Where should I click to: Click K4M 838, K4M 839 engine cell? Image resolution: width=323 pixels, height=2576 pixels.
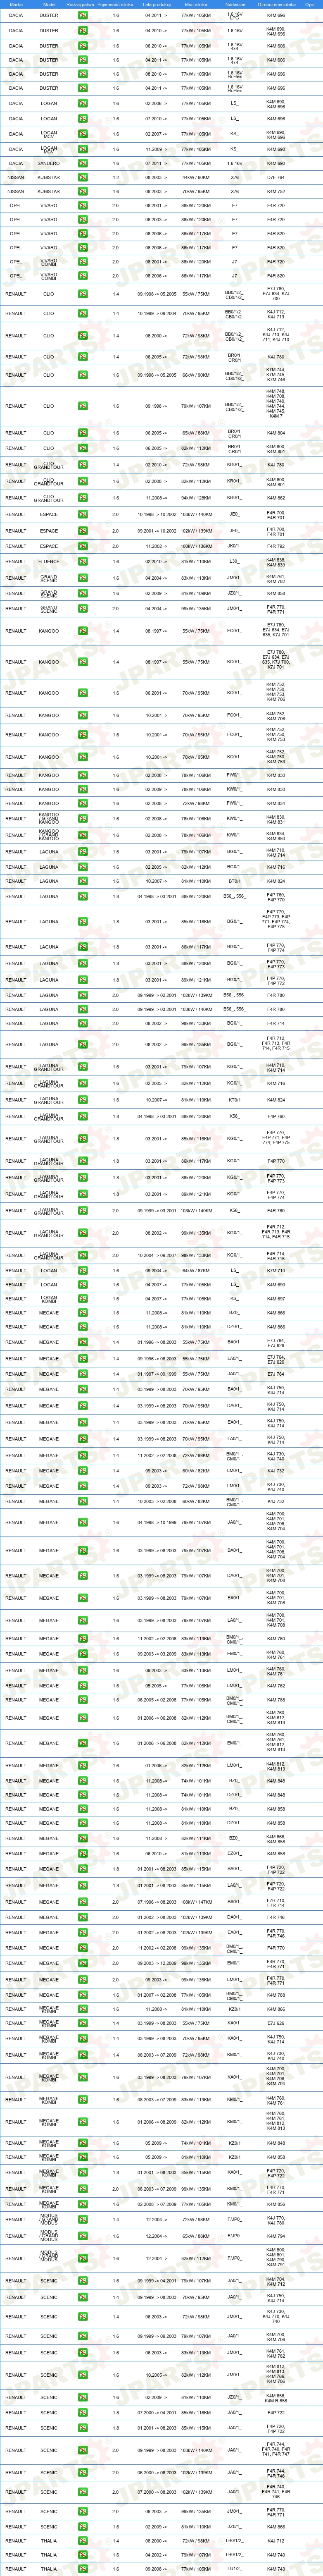(276, 562)
